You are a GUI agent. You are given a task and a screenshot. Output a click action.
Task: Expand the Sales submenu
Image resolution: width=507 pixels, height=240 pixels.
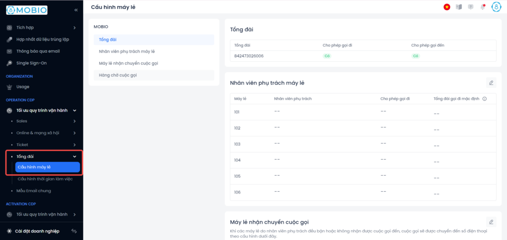[x=74, y=121]
